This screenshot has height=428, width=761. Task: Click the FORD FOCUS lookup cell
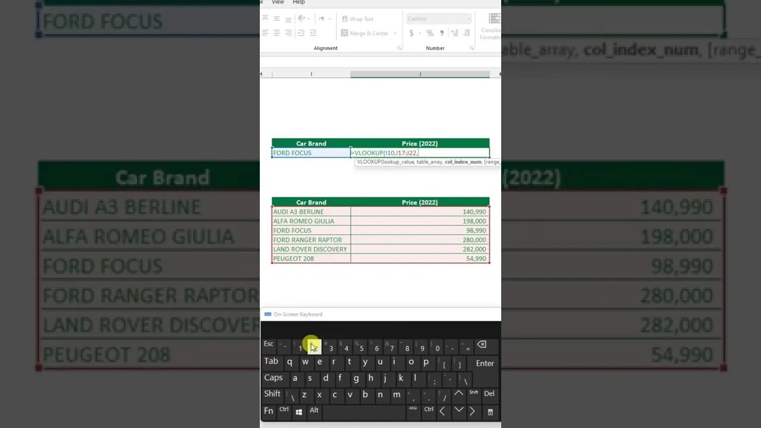click(311, 153)
